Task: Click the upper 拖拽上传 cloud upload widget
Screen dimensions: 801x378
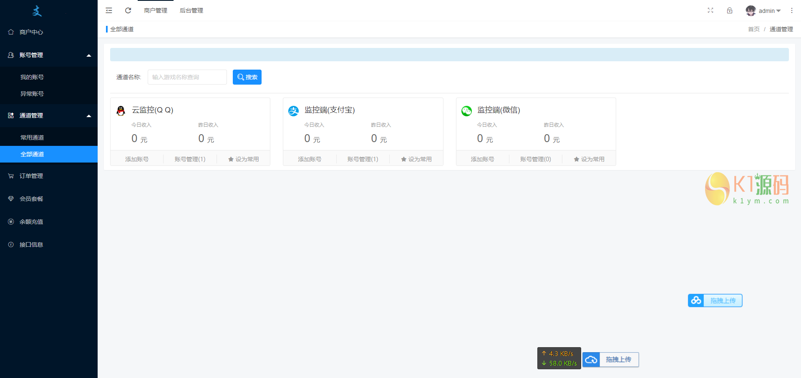Action: click(x=715, y=300)
